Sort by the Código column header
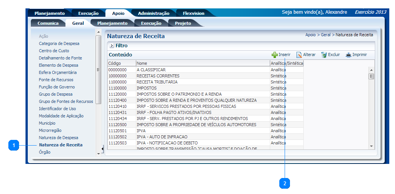Image resolution: width=395 pixels, height=194 pixels. point(115,63)
